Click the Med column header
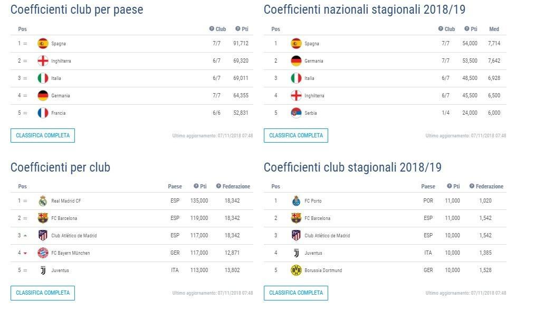Image resolution: width=544 pixels, height=311 pixels. (x=494, y=29)
